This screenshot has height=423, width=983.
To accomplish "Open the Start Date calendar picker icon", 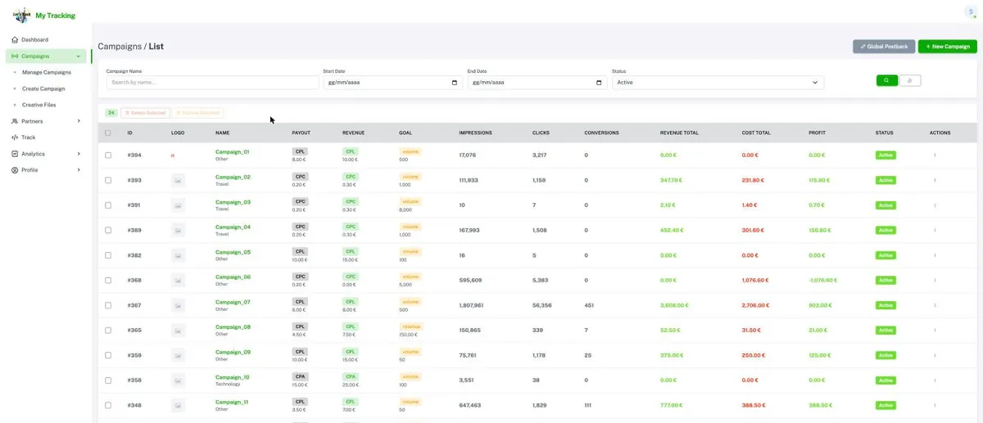I will pyautogui.click(x=455, y=83).
